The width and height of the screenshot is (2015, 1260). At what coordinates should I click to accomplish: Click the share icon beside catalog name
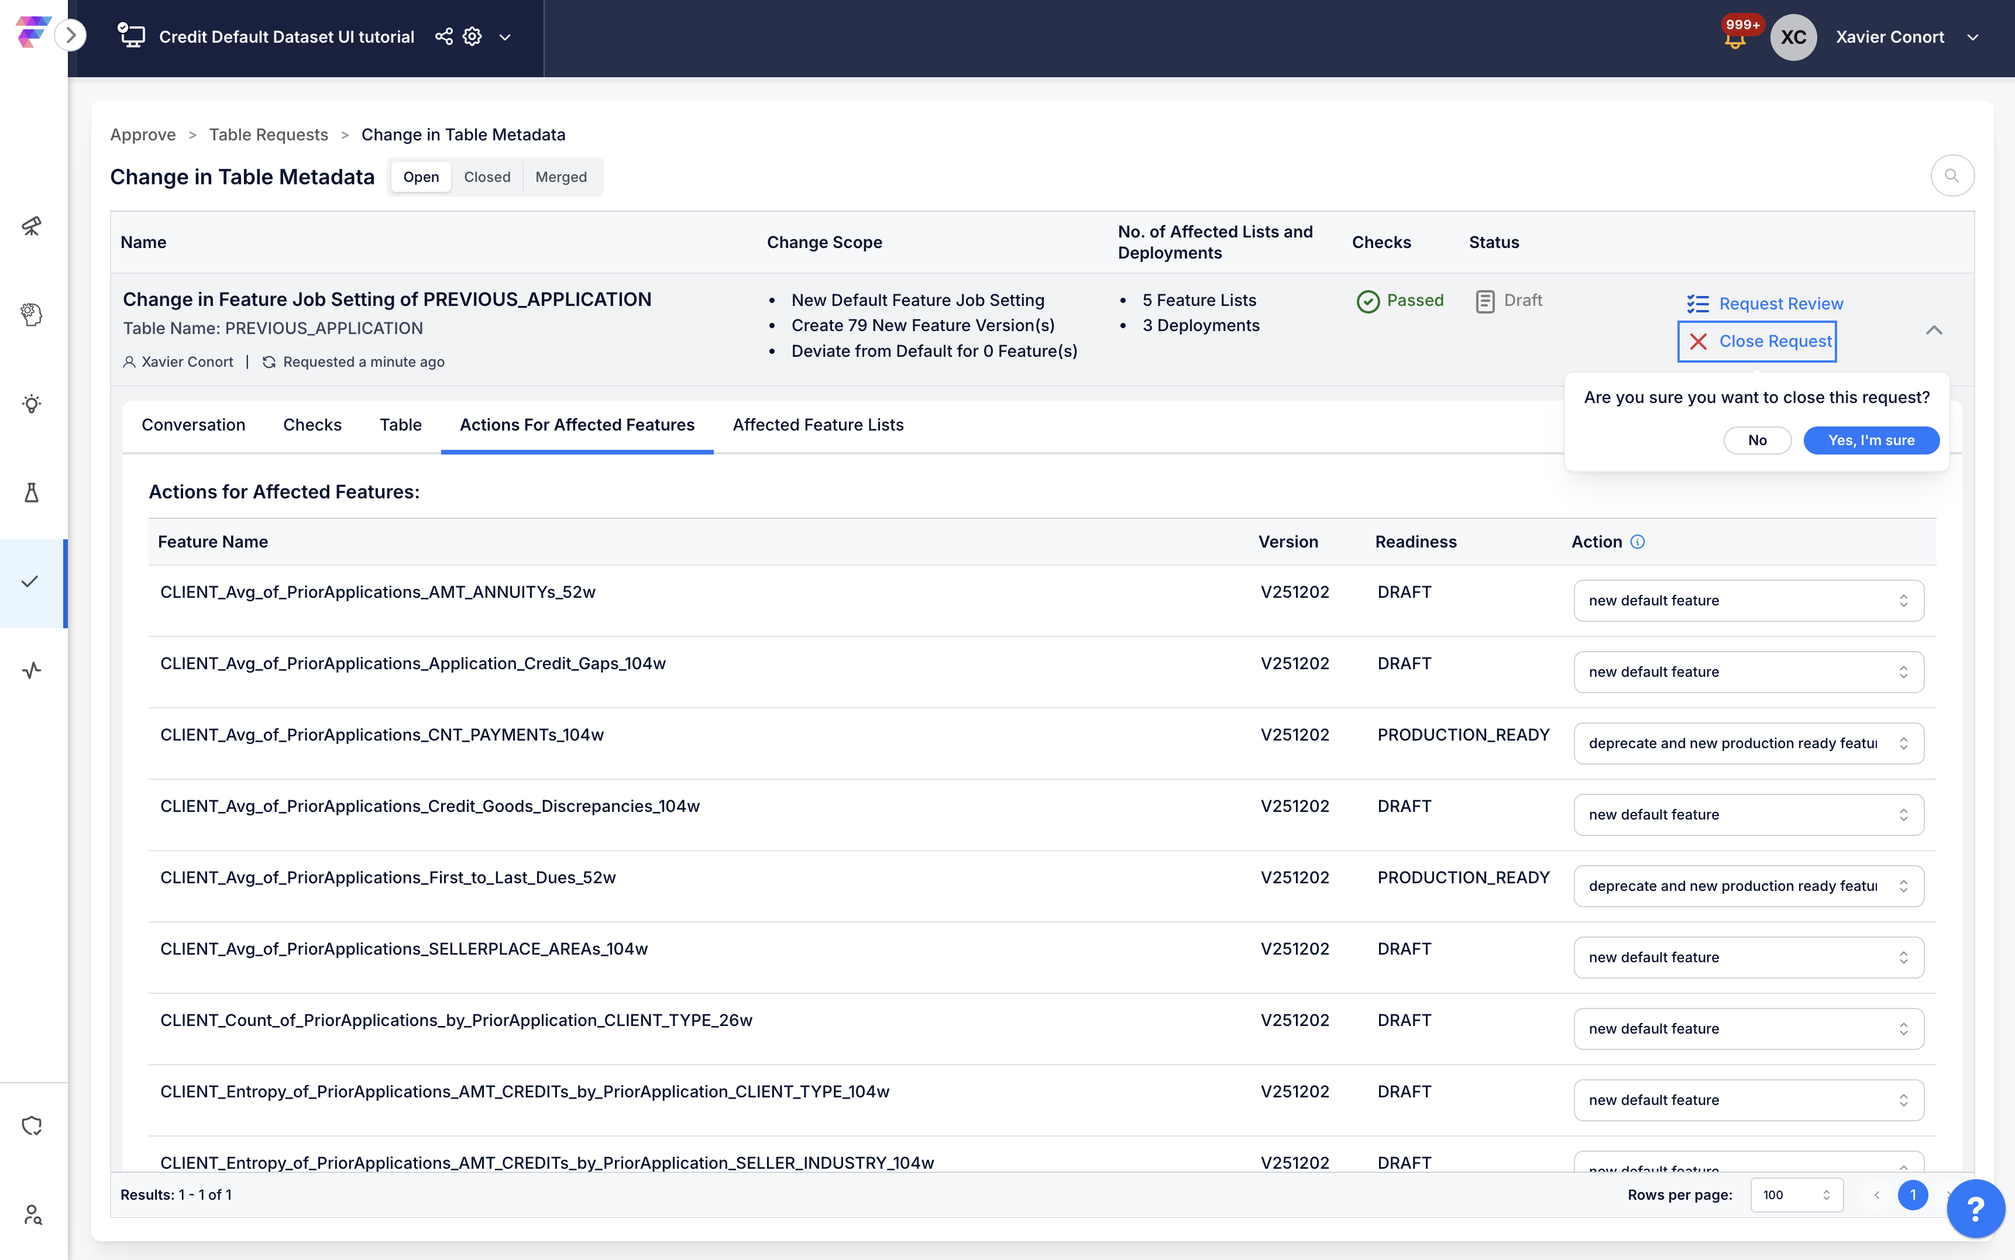point(444,37)
